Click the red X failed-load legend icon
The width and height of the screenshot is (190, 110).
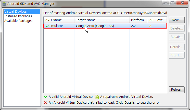45,103
